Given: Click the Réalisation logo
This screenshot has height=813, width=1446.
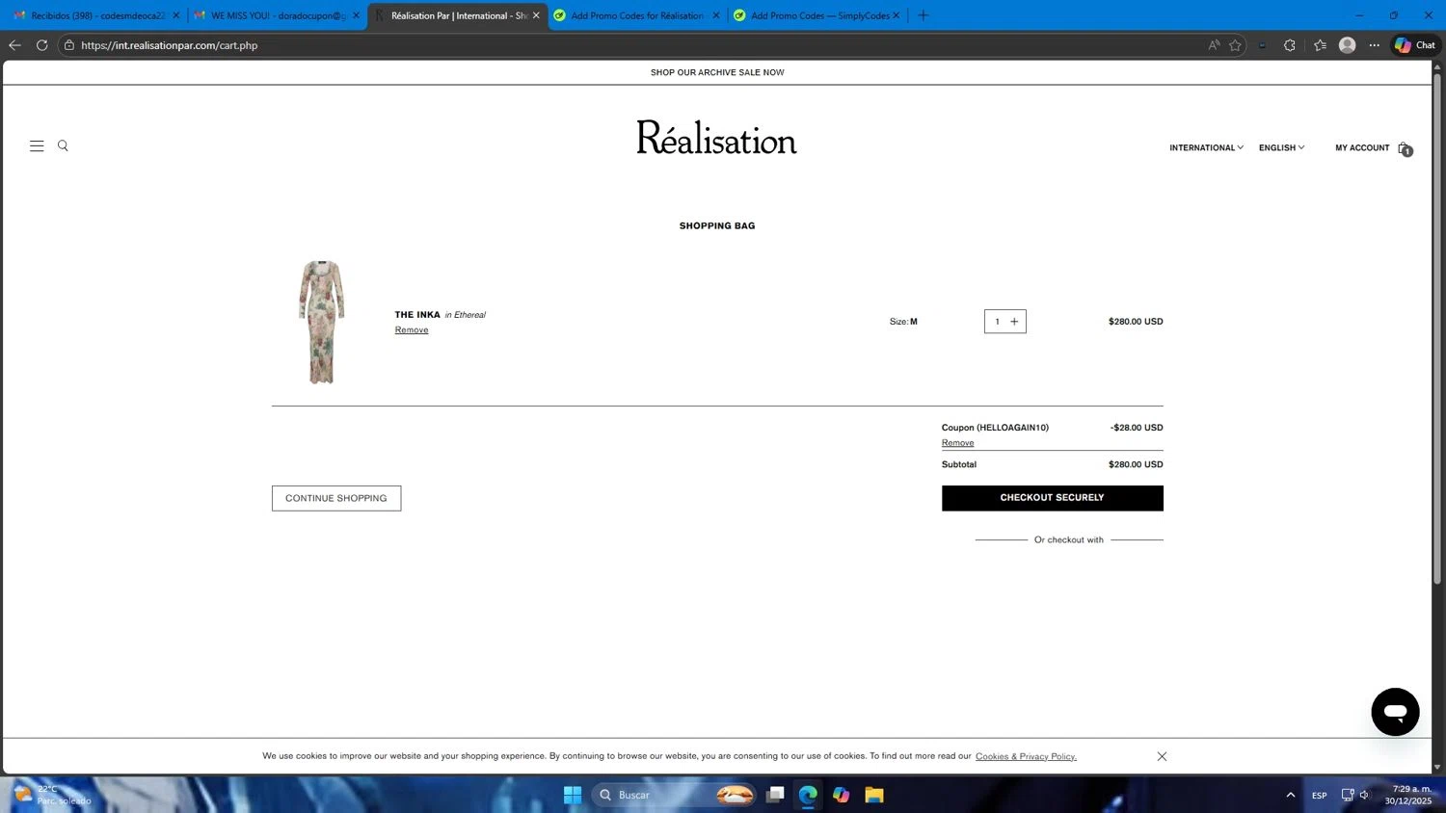Looking at the screenshot, I should point(716,138).
